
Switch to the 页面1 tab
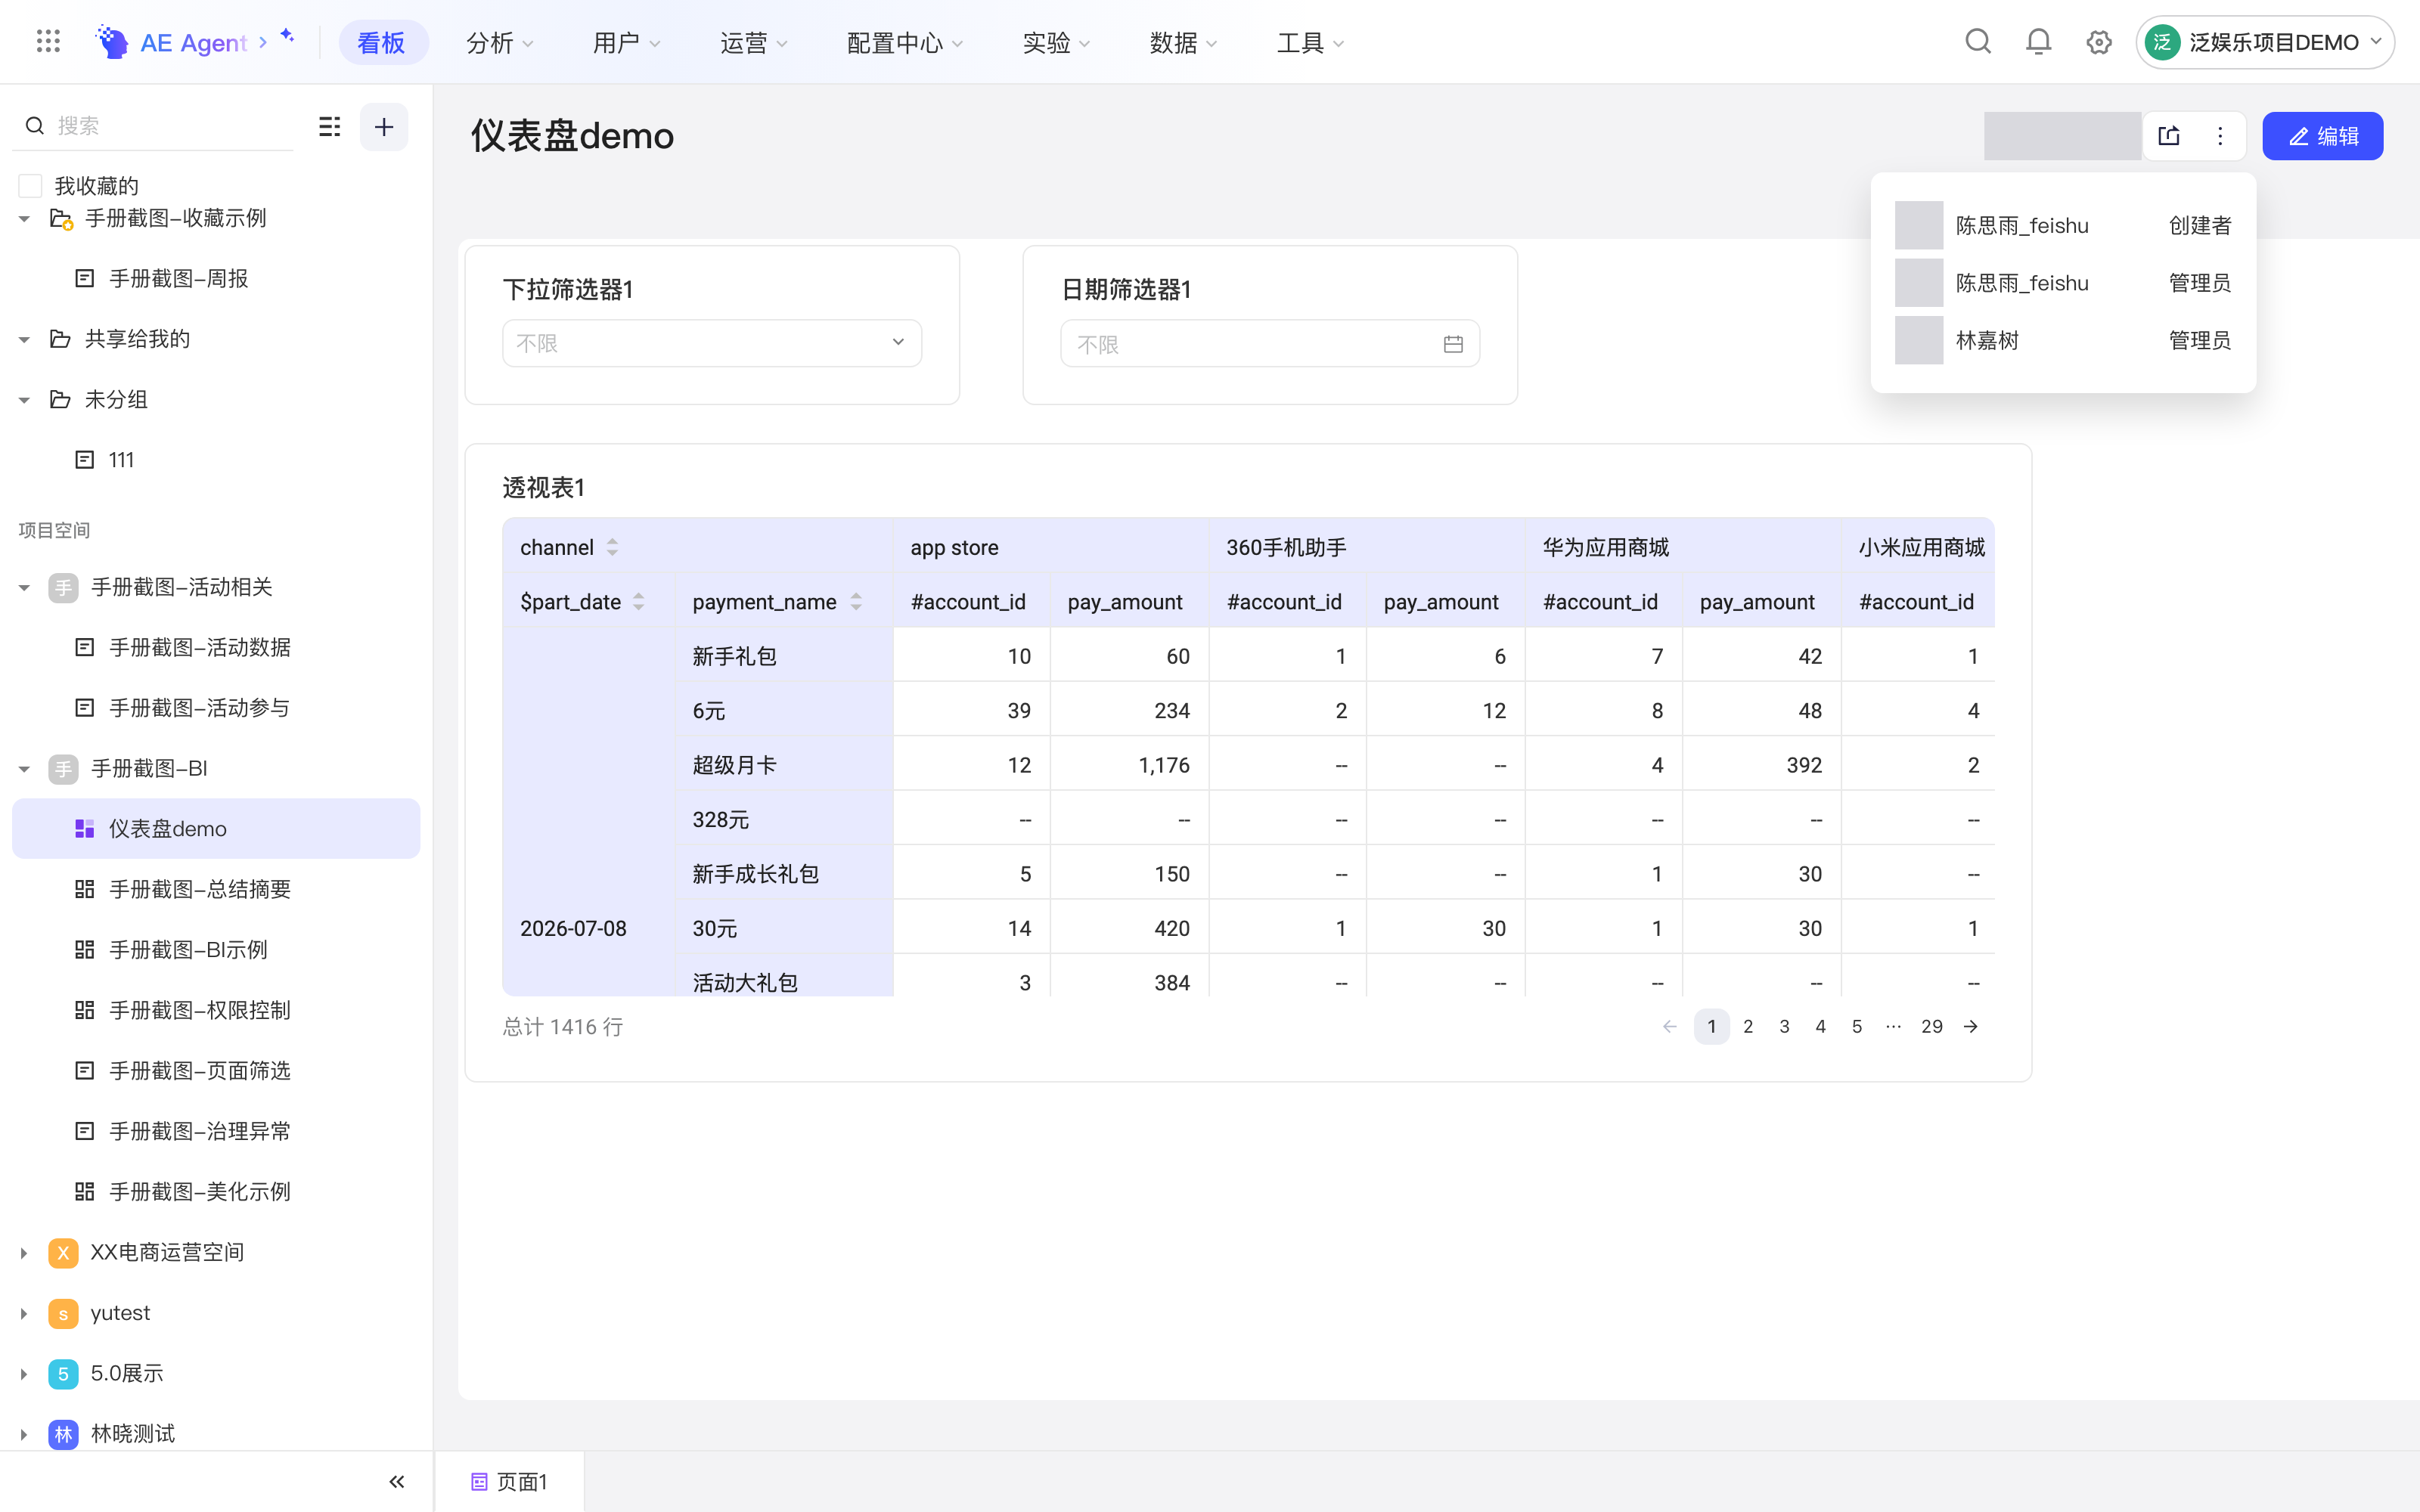pos(510,1481)
